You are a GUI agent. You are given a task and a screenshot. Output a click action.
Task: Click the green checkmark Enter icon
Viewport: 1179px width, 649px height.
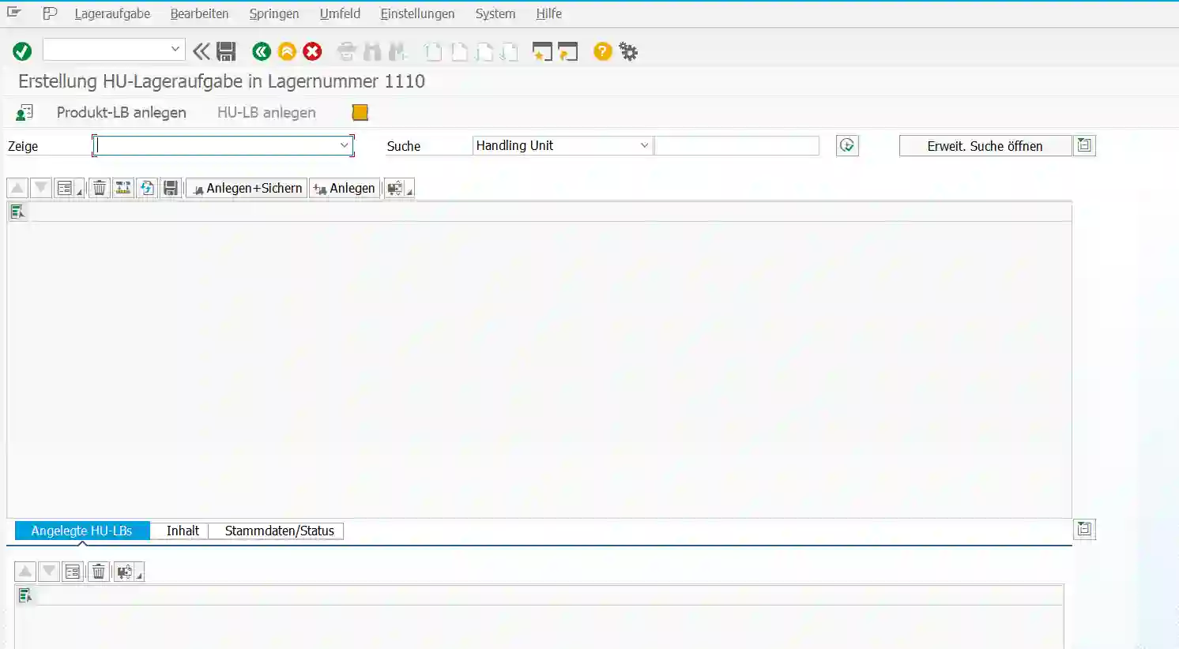pyautogui.click(x=22, y=52)
